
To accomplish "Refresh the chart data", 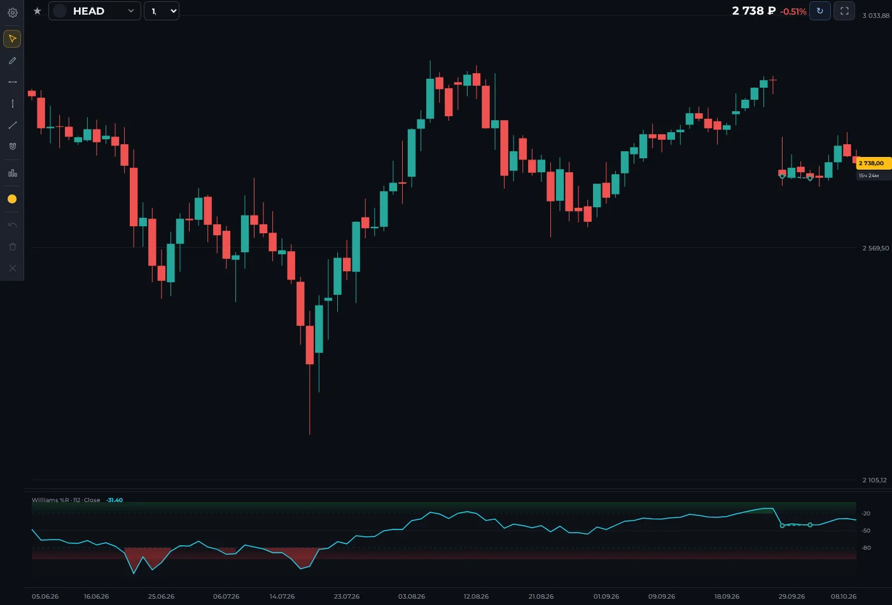I will (x=819, y=11).
